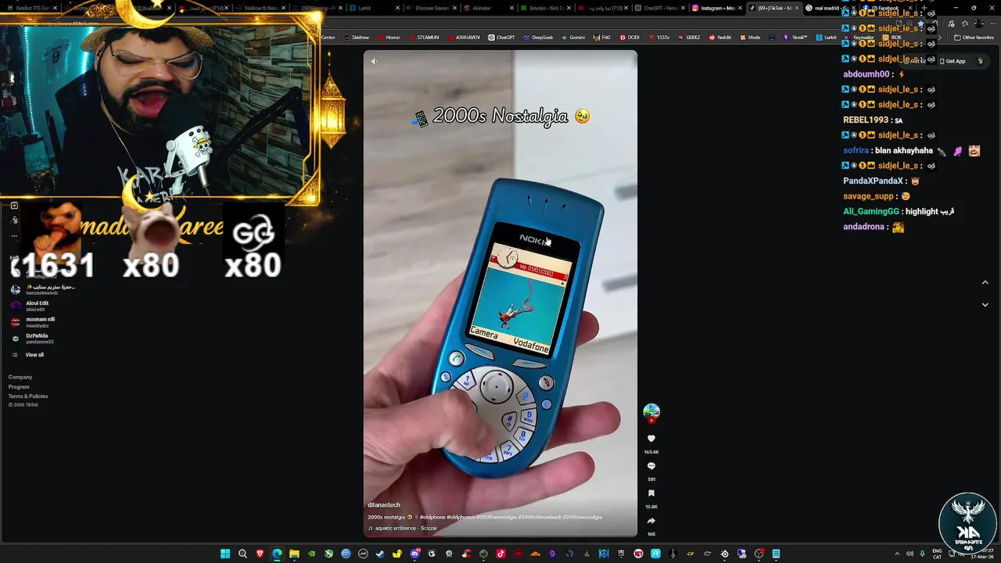Image resolution: width=1001 pixels, height=563 pixels.
Task: Open the DeepSeek bookmark
Action: (x=538, y=38)
